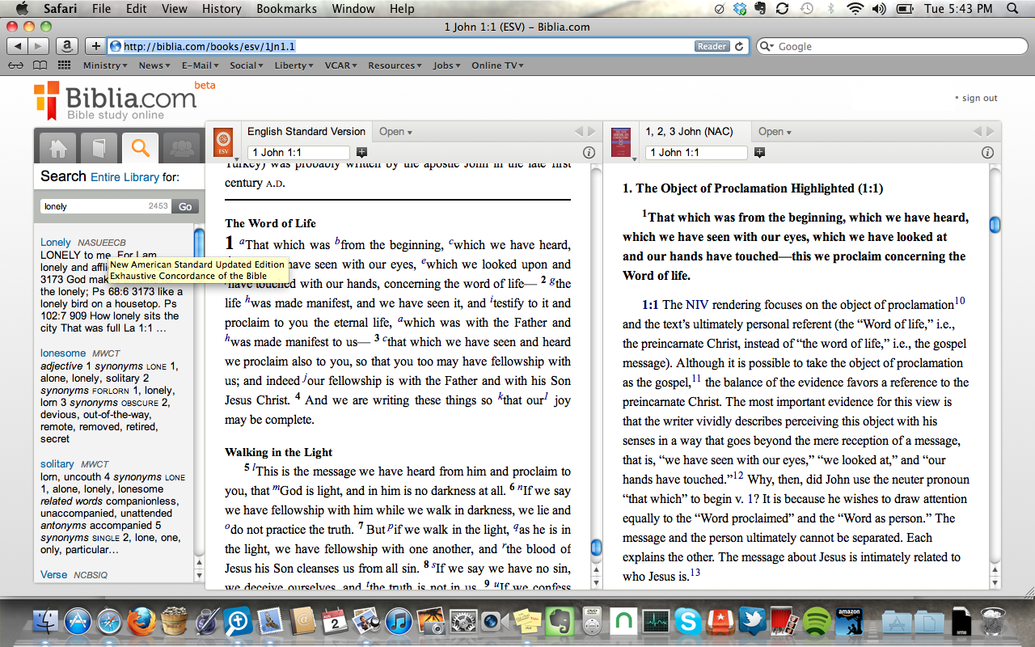Open the Edit menu
This screenshot has height=647, width=1035.
pos(137,9)
